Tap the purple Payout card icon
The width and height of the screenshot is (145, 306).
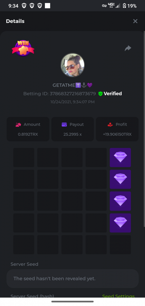[x=64, y=124]
